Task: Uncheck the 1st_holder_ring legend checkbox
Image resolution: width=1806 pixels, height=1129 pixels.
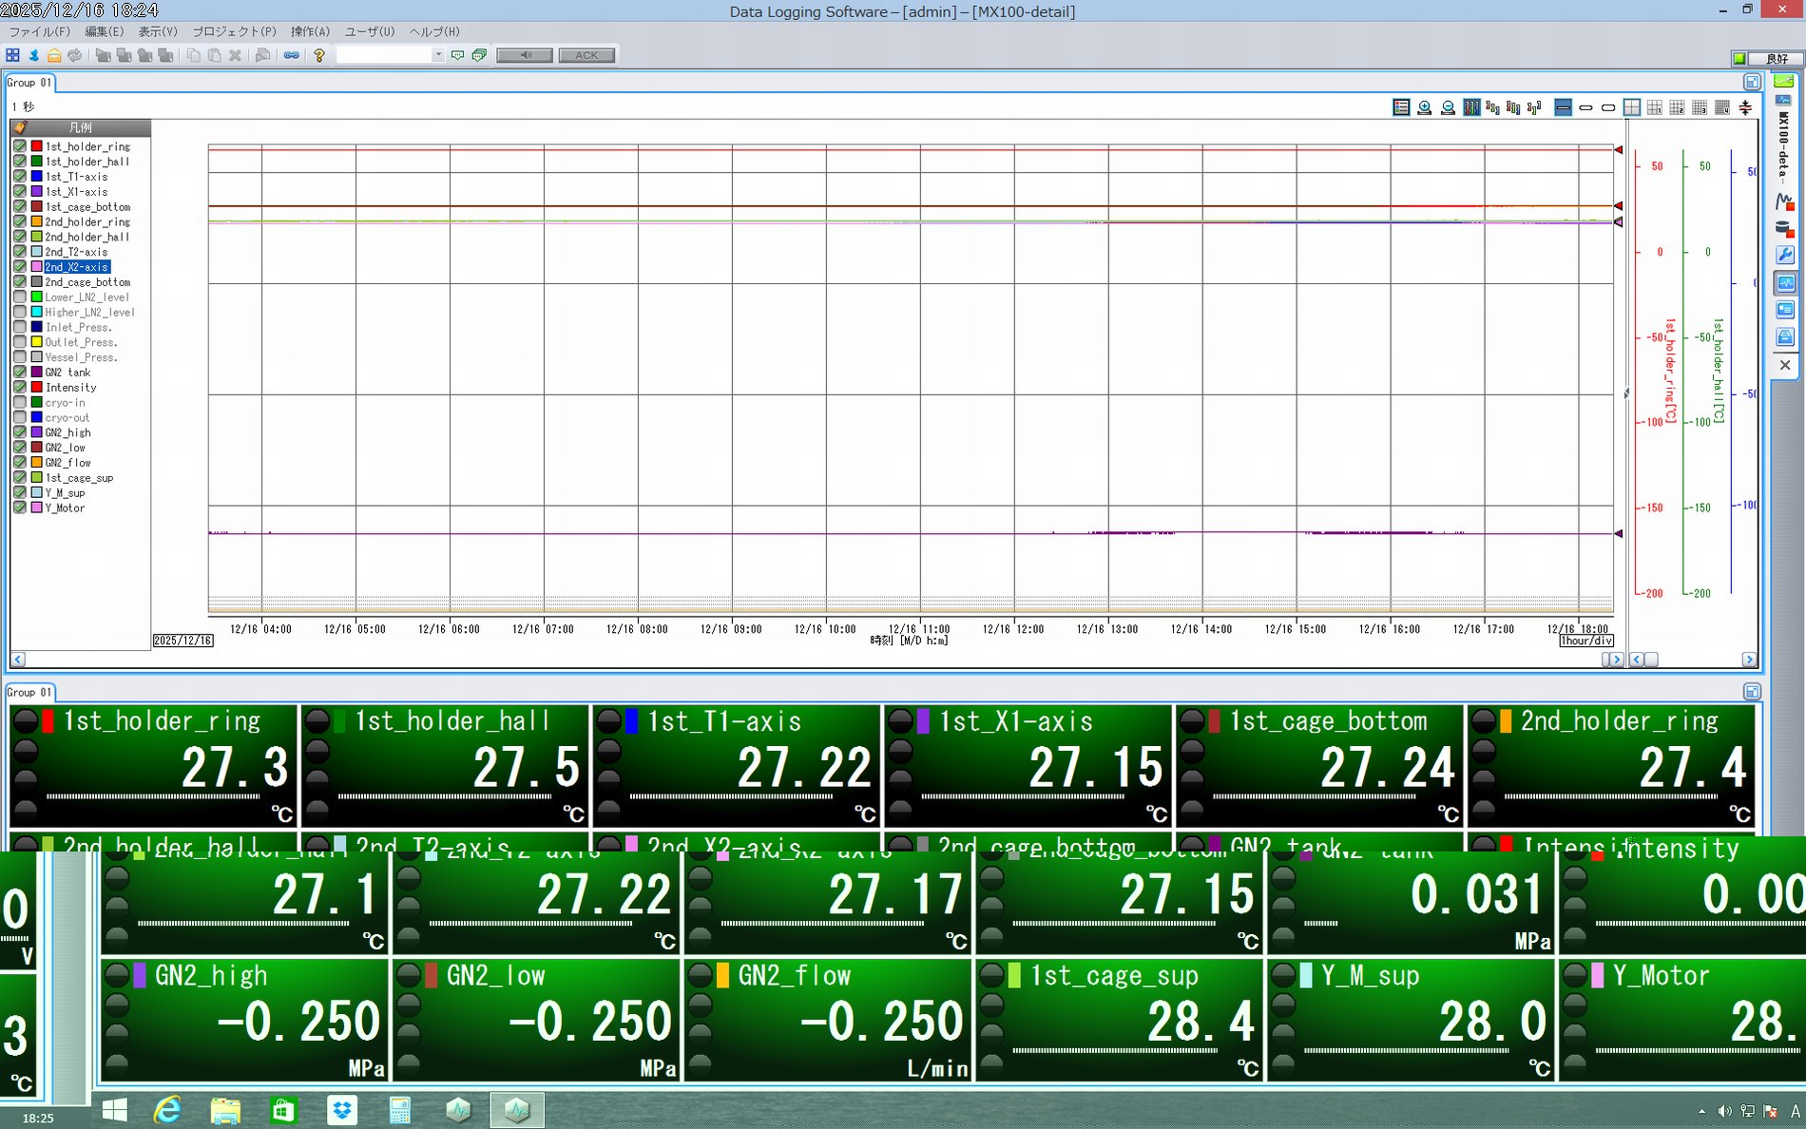Action: [x=20, y=146]
